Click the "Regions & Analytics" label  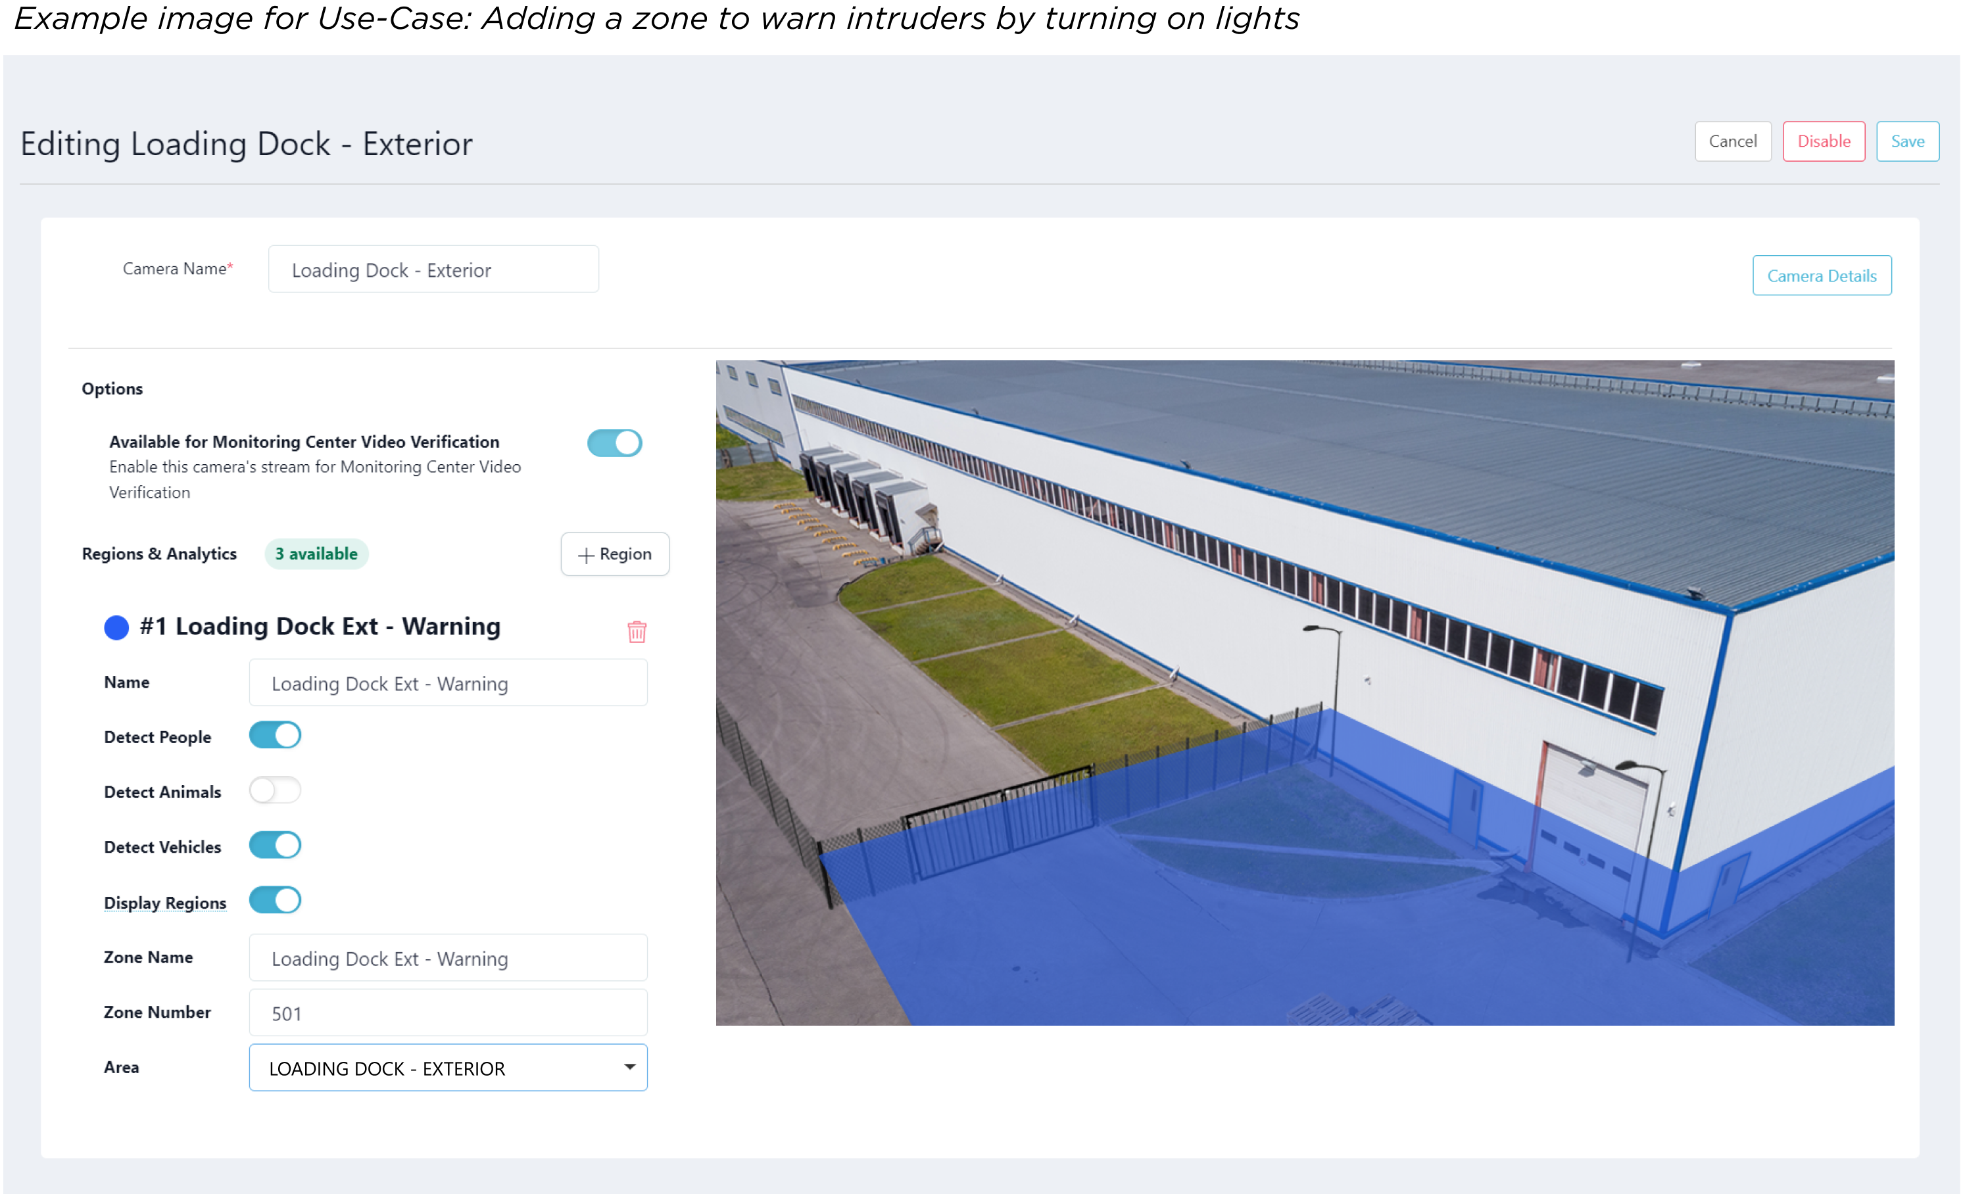[x=159, y=554]
